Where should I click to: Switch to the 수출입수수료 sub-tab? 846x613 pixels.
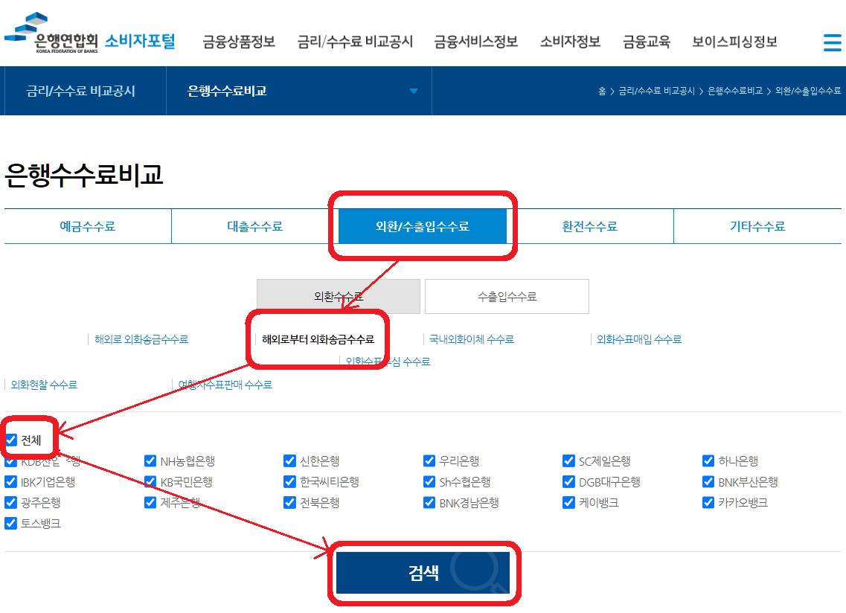(506, 296)
